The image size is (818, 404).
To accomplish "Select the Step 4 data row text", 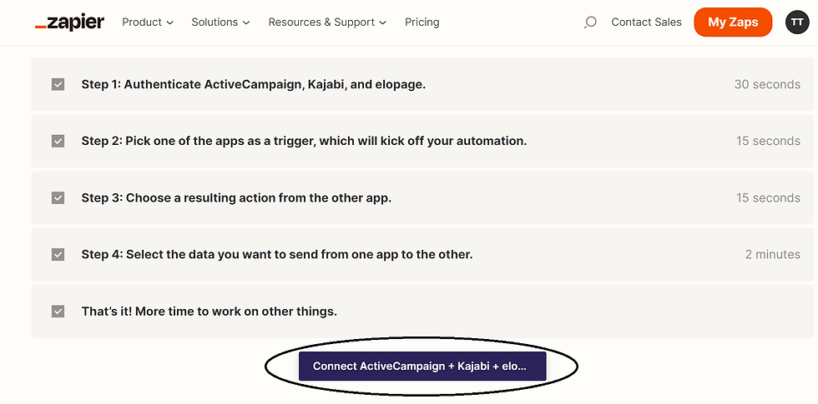I will tap(277, 255).
